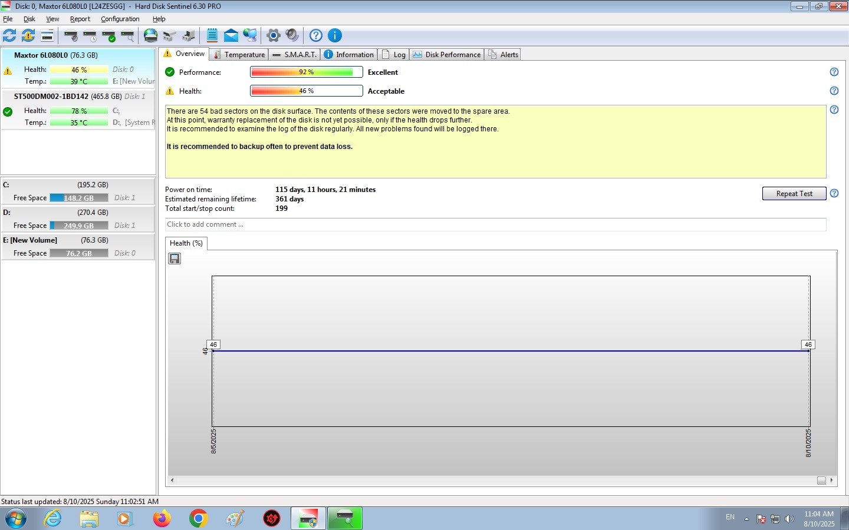
Task: Click the 361 days remaining lifetime value
Action: pos(289,199)
